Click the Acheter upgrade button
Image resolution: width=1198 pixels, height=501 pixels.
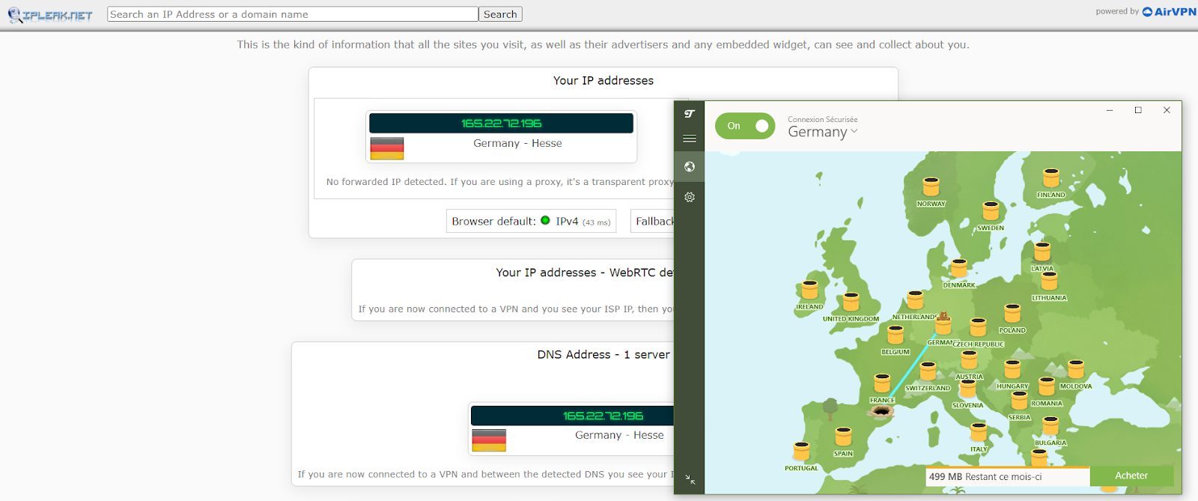pyautogui.click(x=1131, y=476)
